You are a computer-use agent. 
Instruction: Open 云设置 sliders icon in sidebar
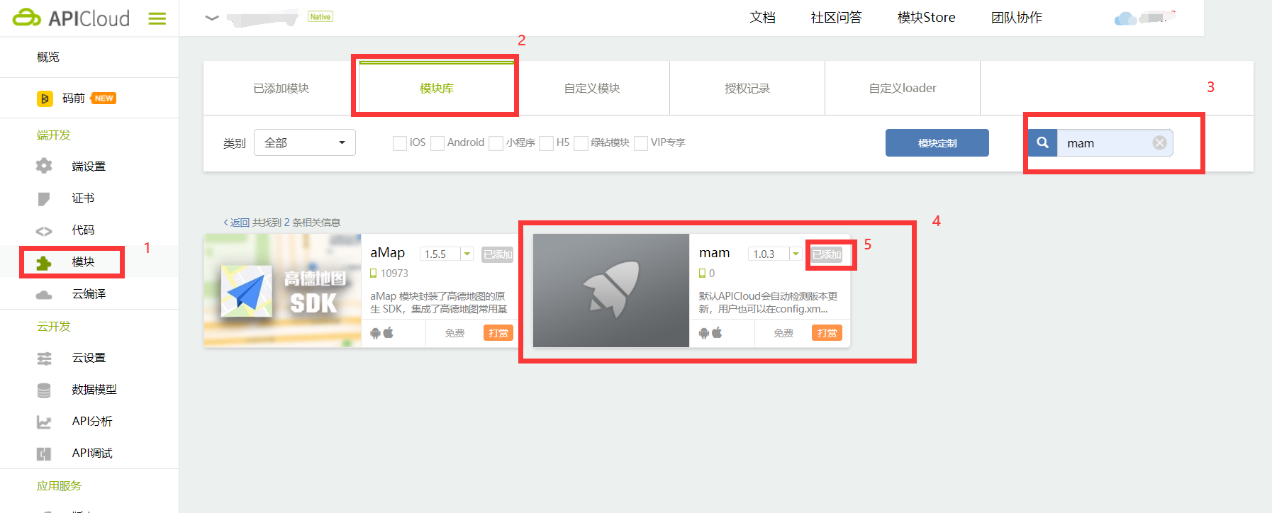coord(44,359)
